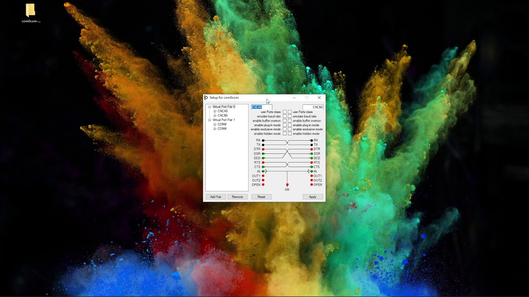Click the RX pin dot on the CNCA0 side
Image resolution: width=529 pixels, height=297 pixels.
(x=263, y=141)
